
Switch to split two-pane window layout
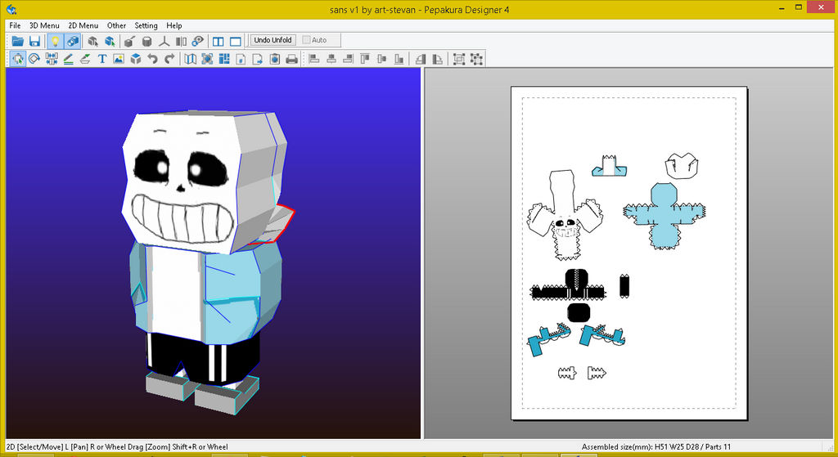218,41
